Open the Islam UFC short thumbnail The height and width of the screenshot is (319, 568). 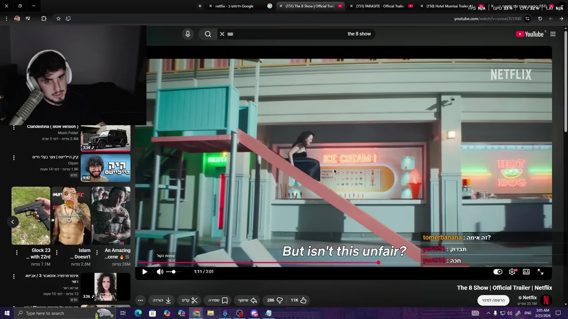pos(71,216)
